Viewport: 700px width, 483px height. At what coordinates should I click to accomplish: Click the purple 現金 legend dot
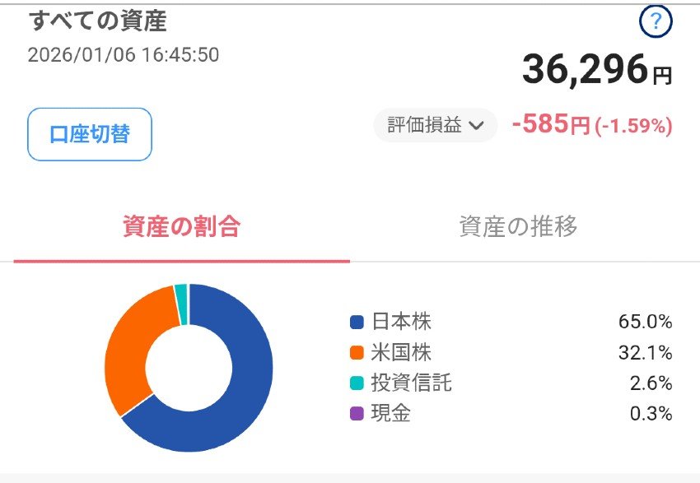pos(357,414)
